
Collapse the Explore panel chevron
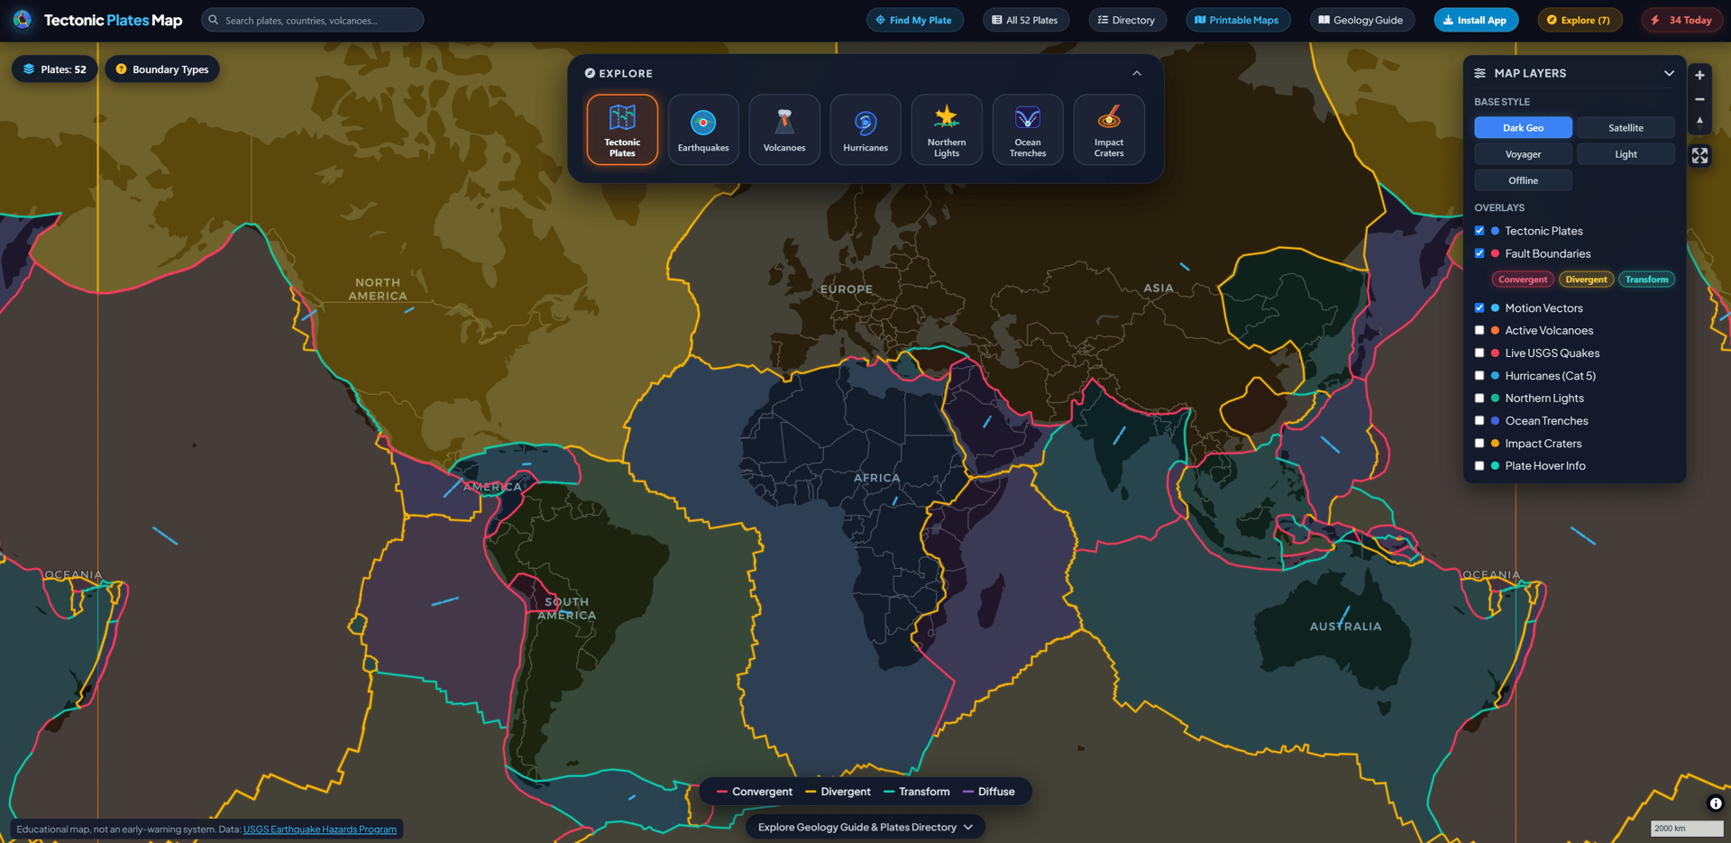(x=1137, y=73)
